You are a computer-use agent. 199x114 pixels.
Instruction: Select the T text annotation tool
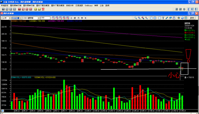(163, 18)
